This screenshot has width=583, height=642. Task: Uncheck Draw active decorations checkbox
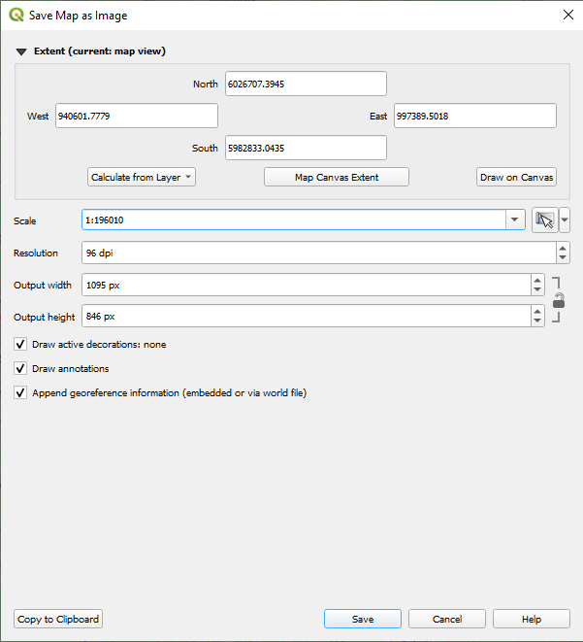(x=20, y=344)
